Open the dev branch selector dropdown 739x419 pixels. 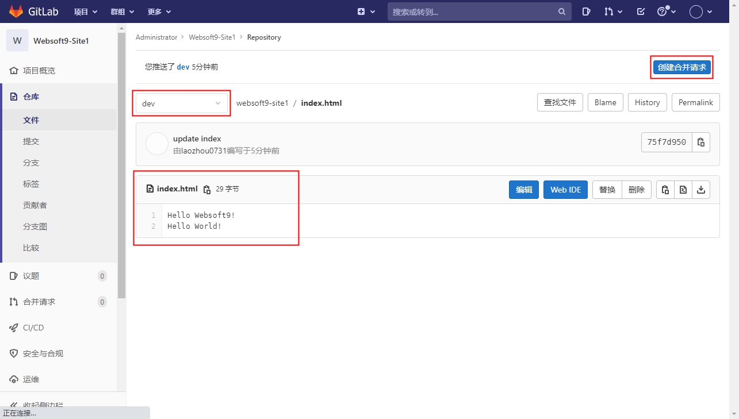(181, 103)
